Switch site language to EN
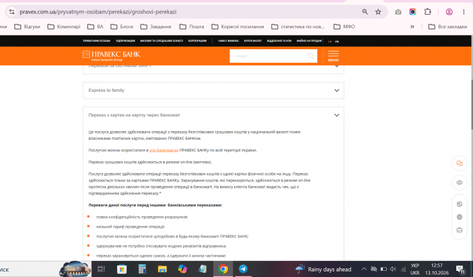 337,42
